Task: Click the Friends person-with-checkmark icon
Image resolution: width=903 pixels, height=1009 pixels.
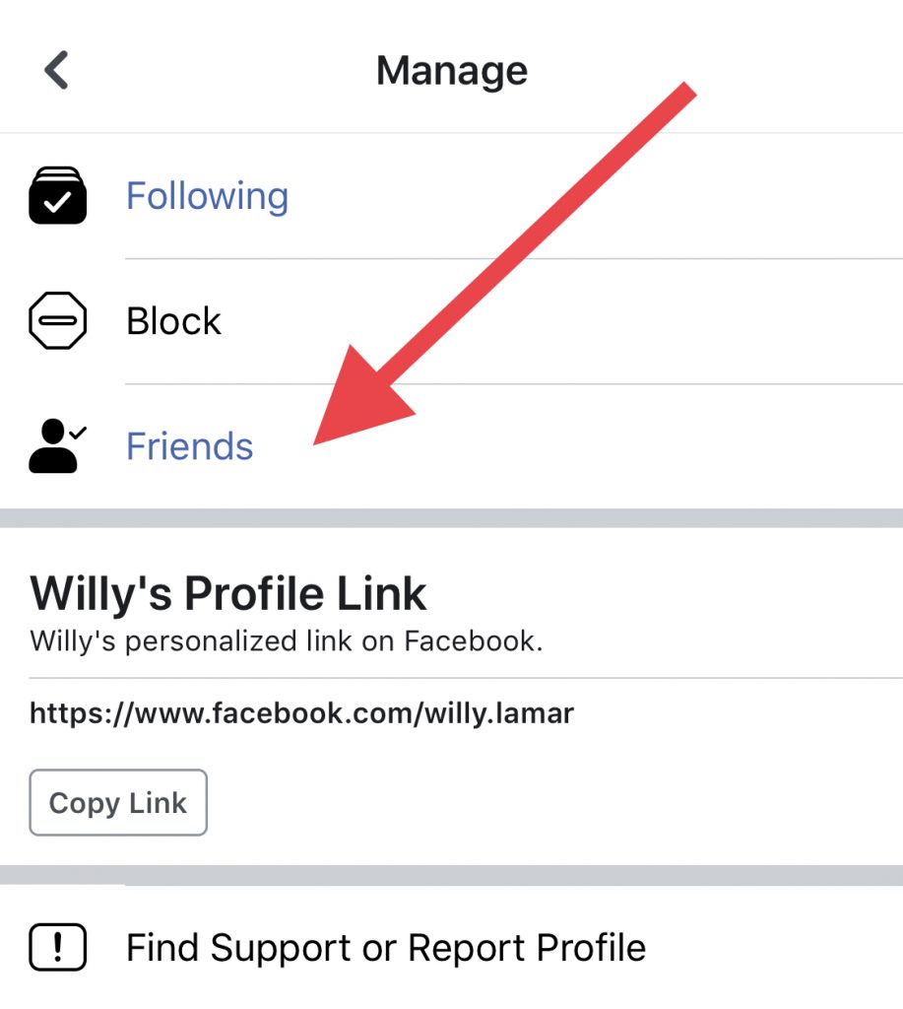Action: point(58,445)
